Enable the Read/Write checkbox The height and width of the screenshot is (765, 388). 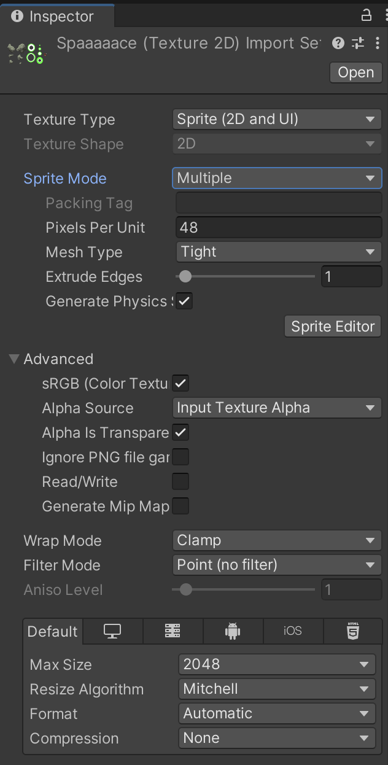click(x=180, y=482)
